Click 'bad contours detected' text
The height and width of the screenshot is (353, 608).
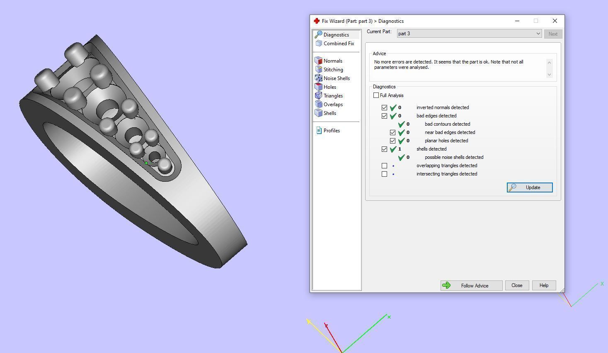(447, 124)
